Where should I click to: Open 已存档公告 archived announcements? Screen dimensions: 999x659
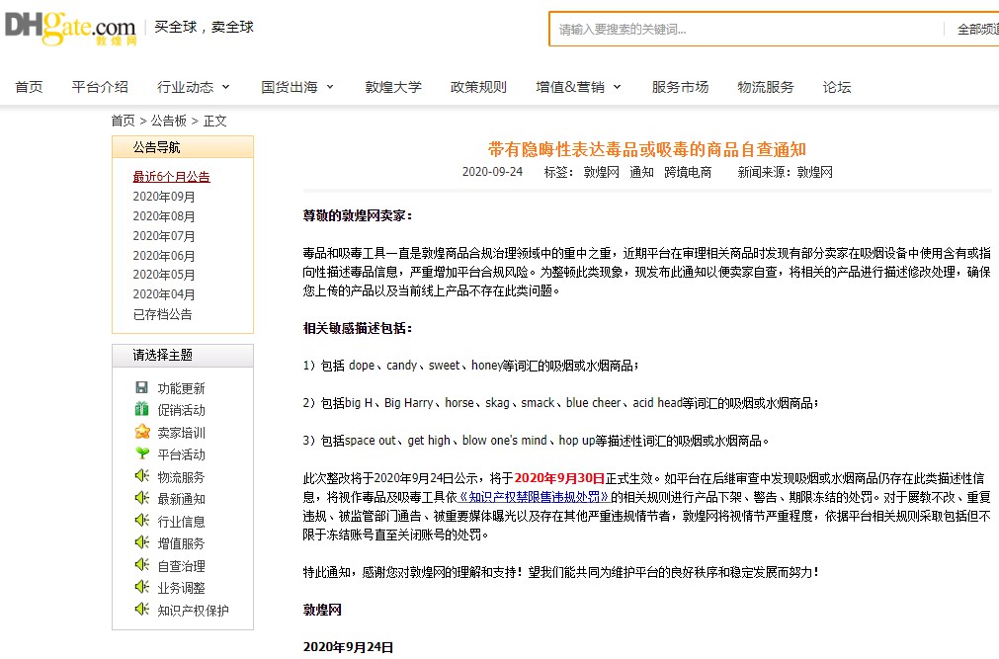(162, 314)
